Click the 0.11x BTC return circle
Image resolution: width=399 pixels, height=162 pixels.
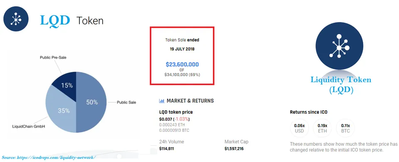click(x=345, y=128)
